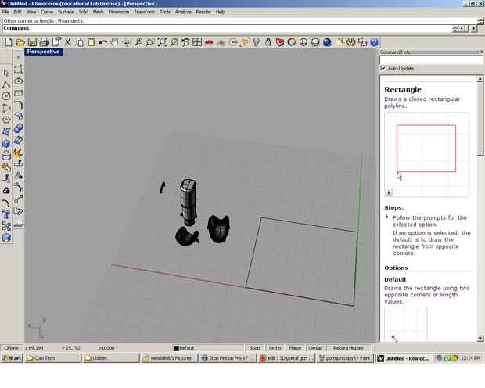Open the File menu
Screen dimensions: 485x388
pyautogui.click(x=5, y=12)
